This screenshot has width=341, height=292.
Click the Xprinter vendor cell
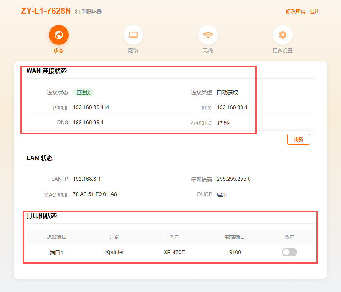click(x=114, y=252)
